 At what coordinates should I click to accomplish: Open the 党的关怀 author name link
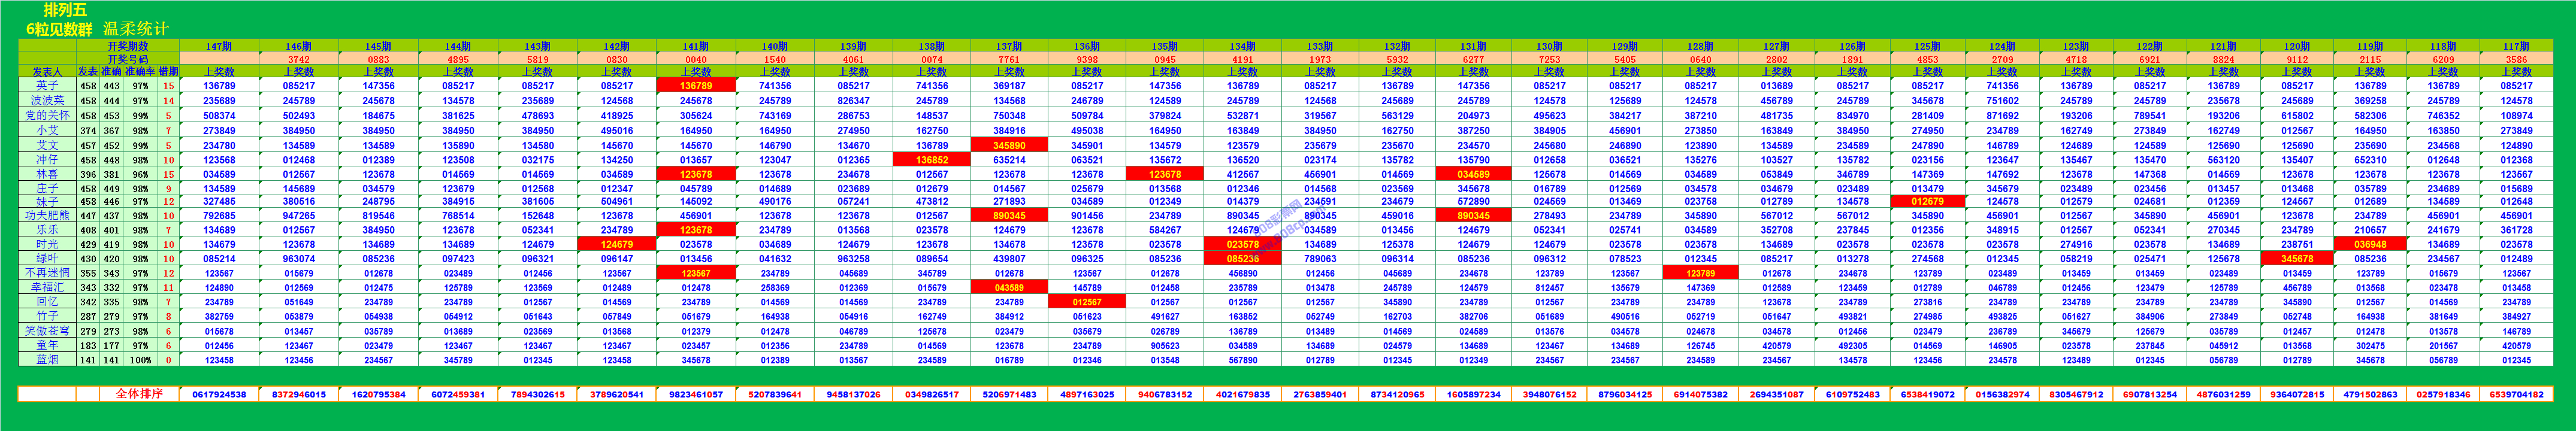47,115
